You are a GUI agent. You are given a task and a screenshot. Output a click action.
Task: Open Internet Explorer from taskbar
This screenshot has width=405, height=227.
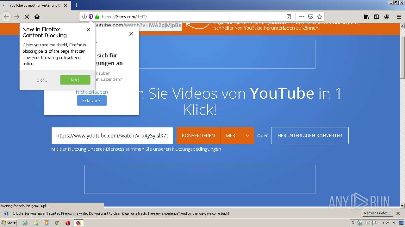point(25,223)
